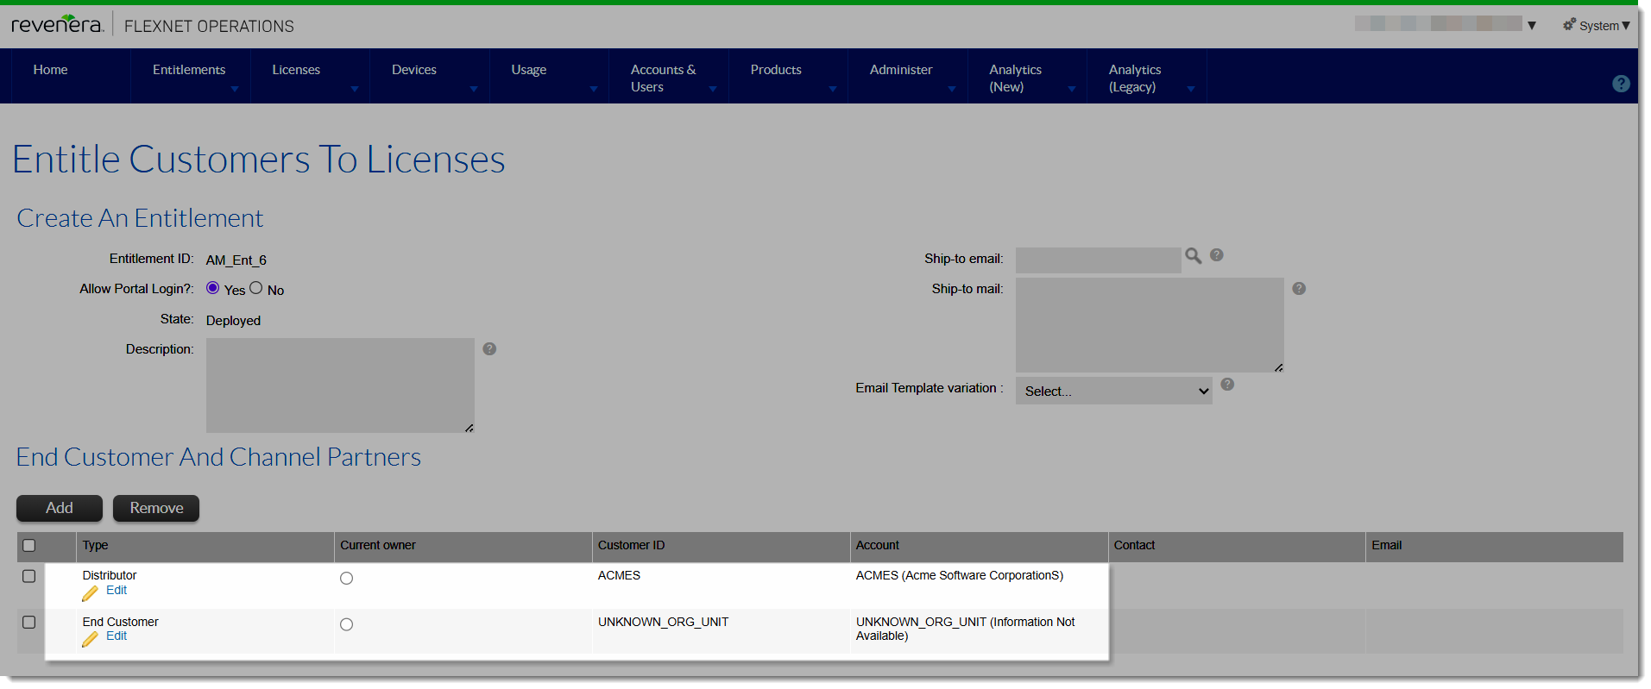
Task: Click the pencil edit icon for Distributor row
Action: click(x=91, y=593)
